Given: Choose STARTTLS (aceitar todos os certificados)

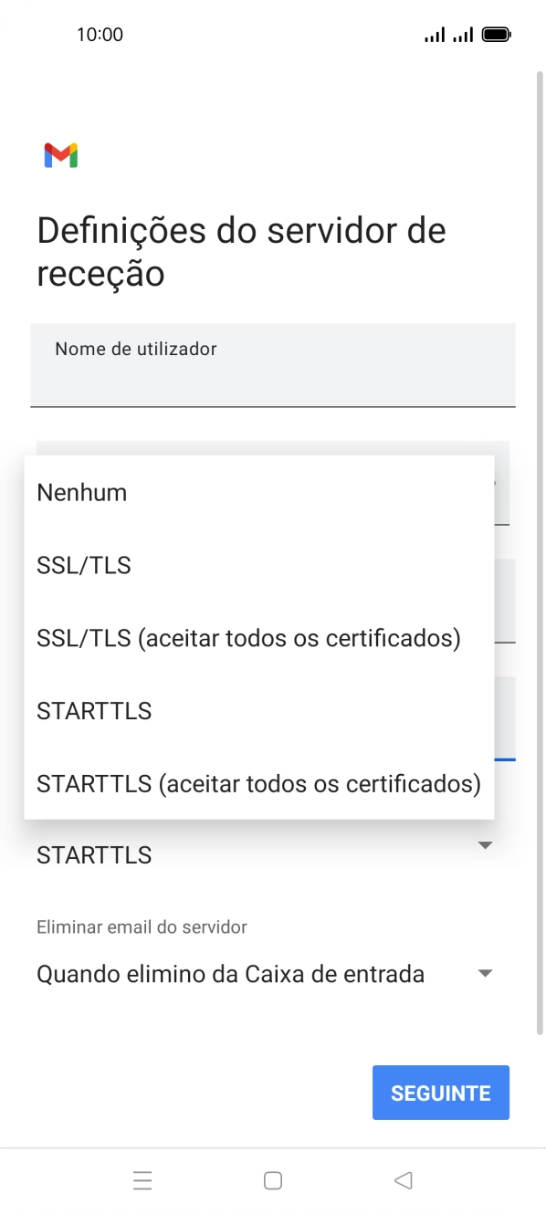Looking at the screenshot, I should [x=258, y=783].
